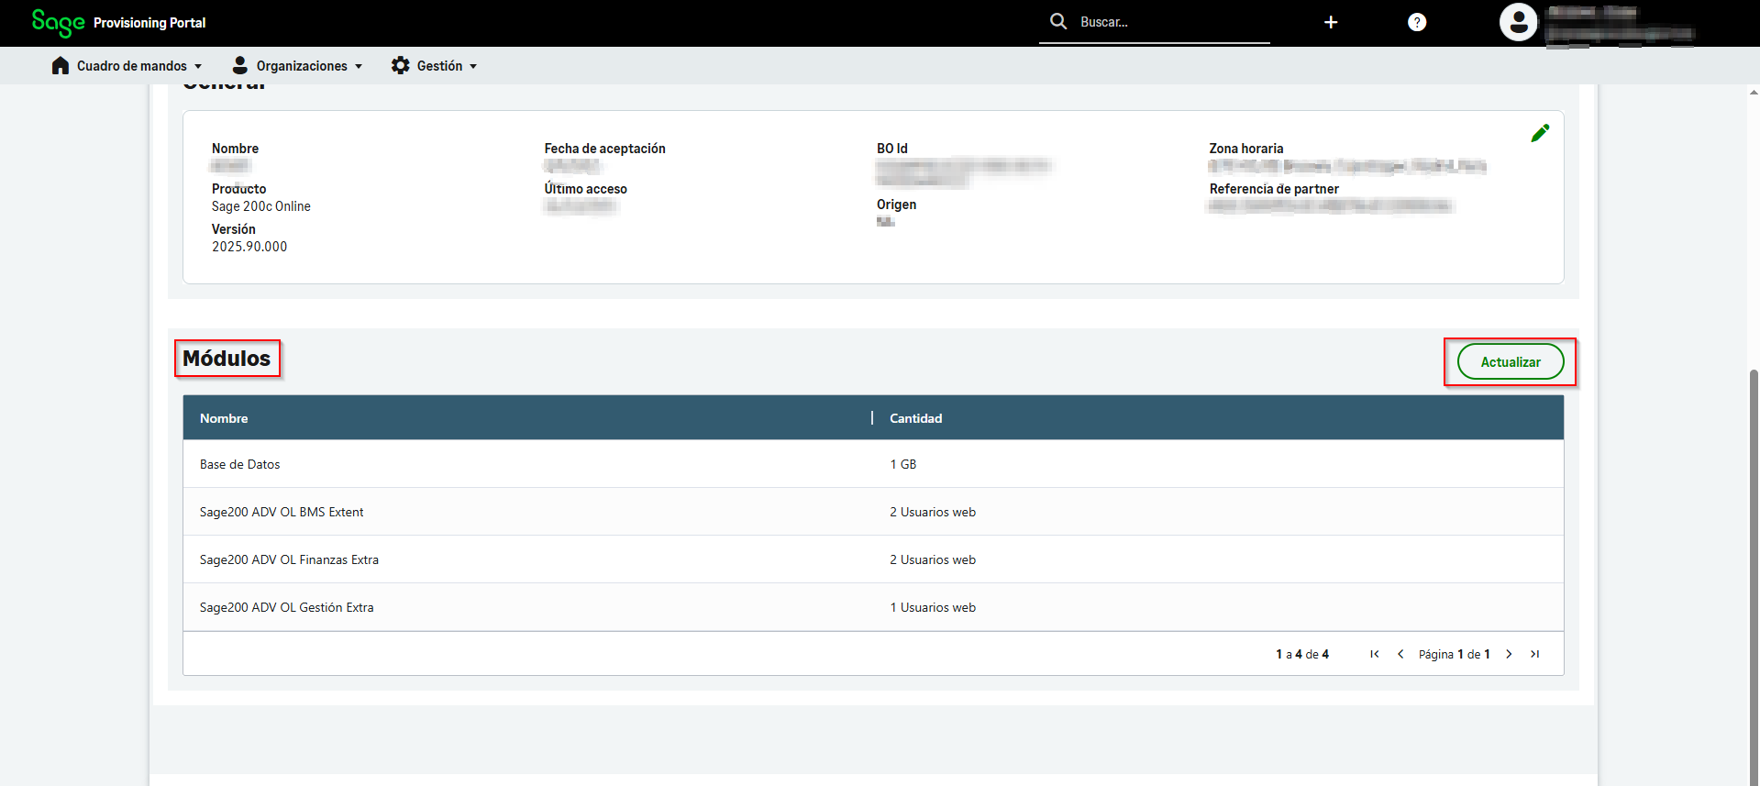Expand the Cuadro de mandos dropdown arrow
The width and height of the screenshot is (1760, 786).
pyautogui.click(x=198, y=67)
